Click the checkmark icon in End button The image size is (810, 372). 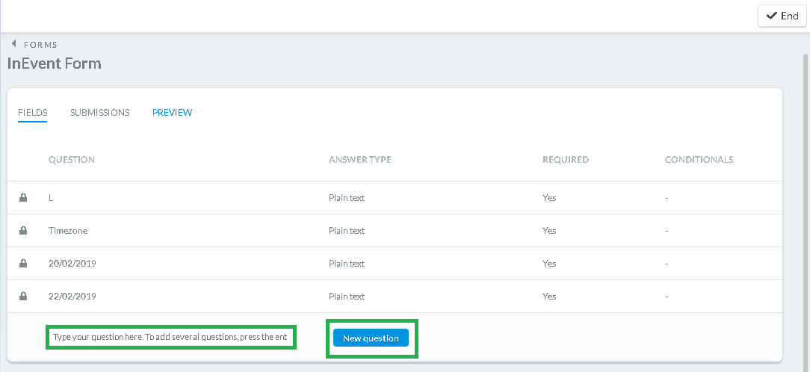click(x=772, y=16)
